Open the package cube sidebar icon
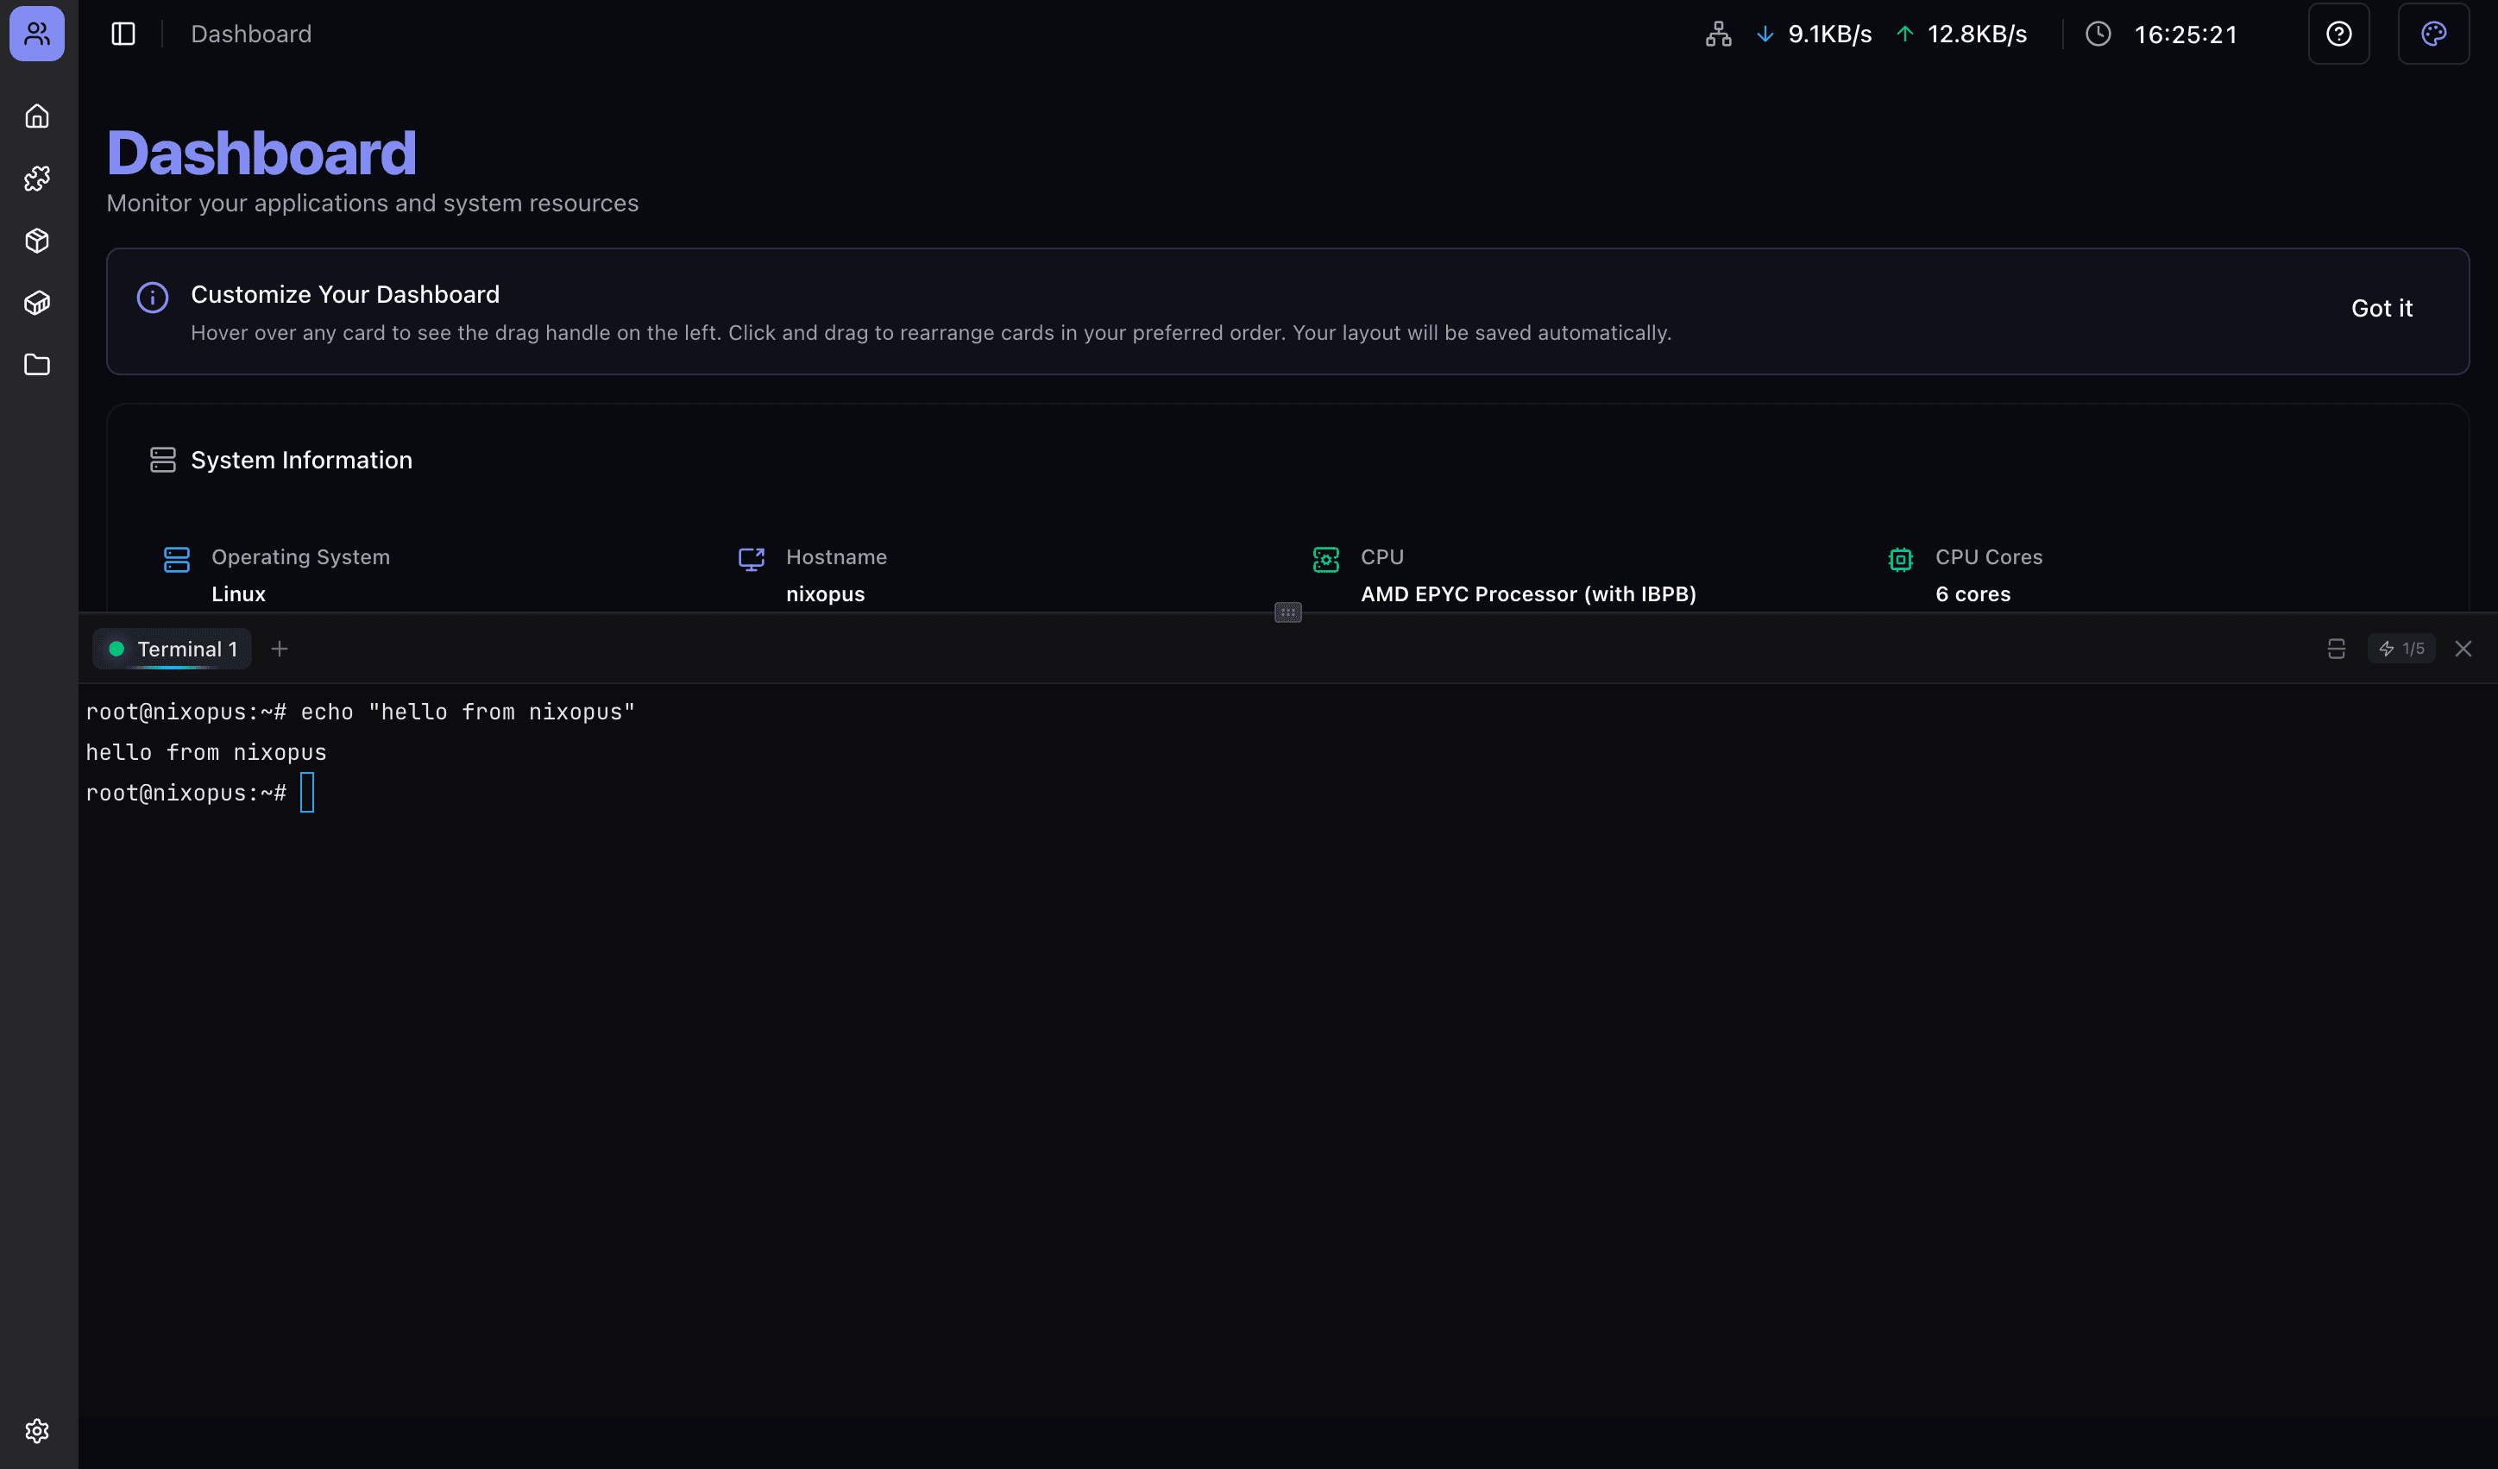 [x=37, y=241]
